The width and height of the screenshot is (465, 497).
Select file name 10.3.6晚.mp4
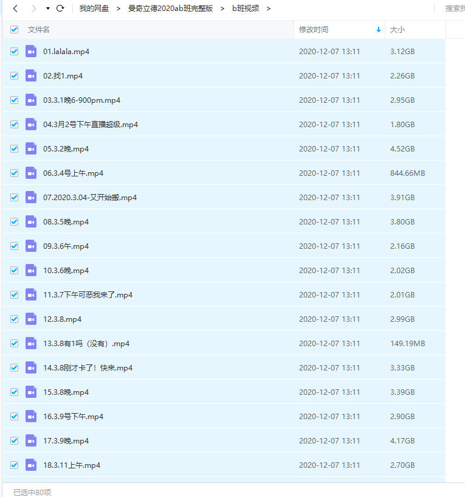66,271
